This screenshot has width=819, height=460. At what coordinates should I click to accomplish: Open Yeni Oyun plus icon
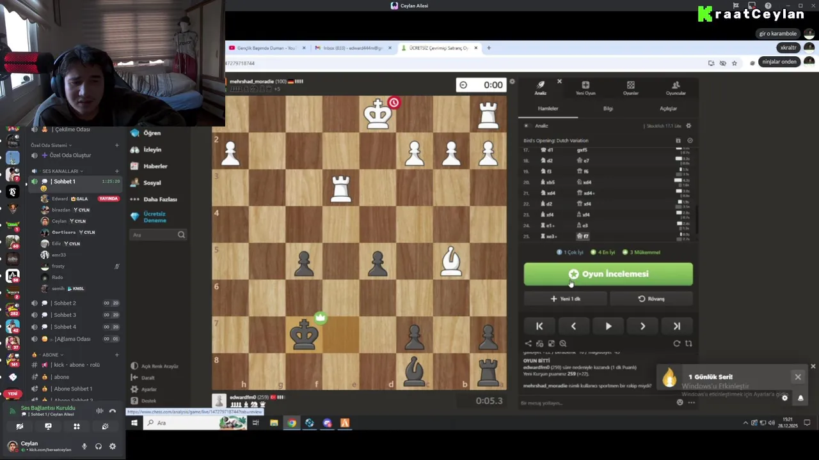pyautogui.click(x=585, y=88)
